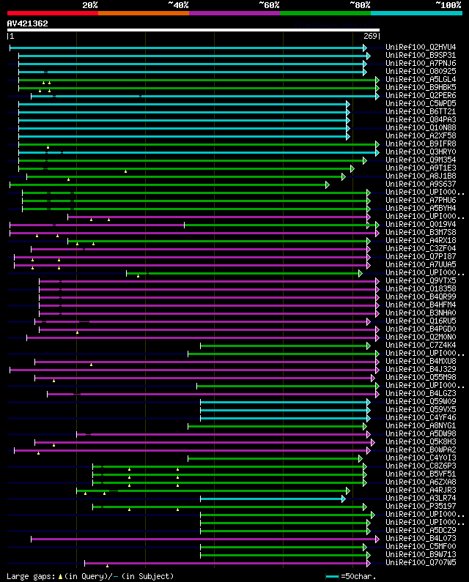This screenshot has height=582, width=469.
Task: Open hit UniRef100_A5LGL4
Action: (x=421, y=80)
